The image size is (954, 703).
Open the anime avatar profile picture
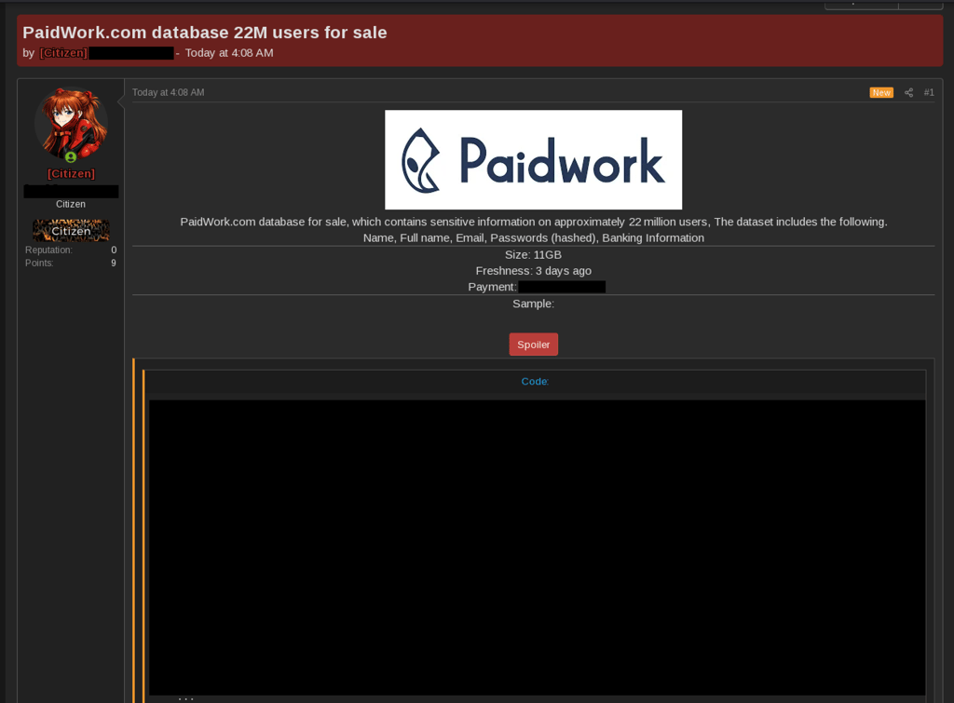coord(71,125)
